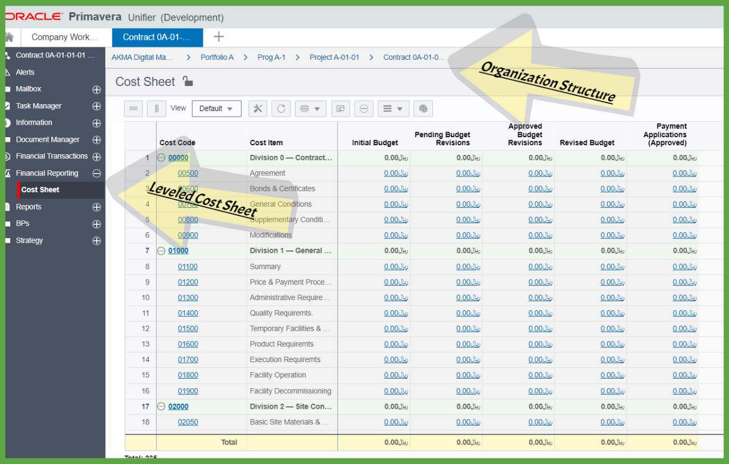Switch to the Company Workspace tab
Image resolution: width=729 pixels, height=464 pixels.
[64, 37]
